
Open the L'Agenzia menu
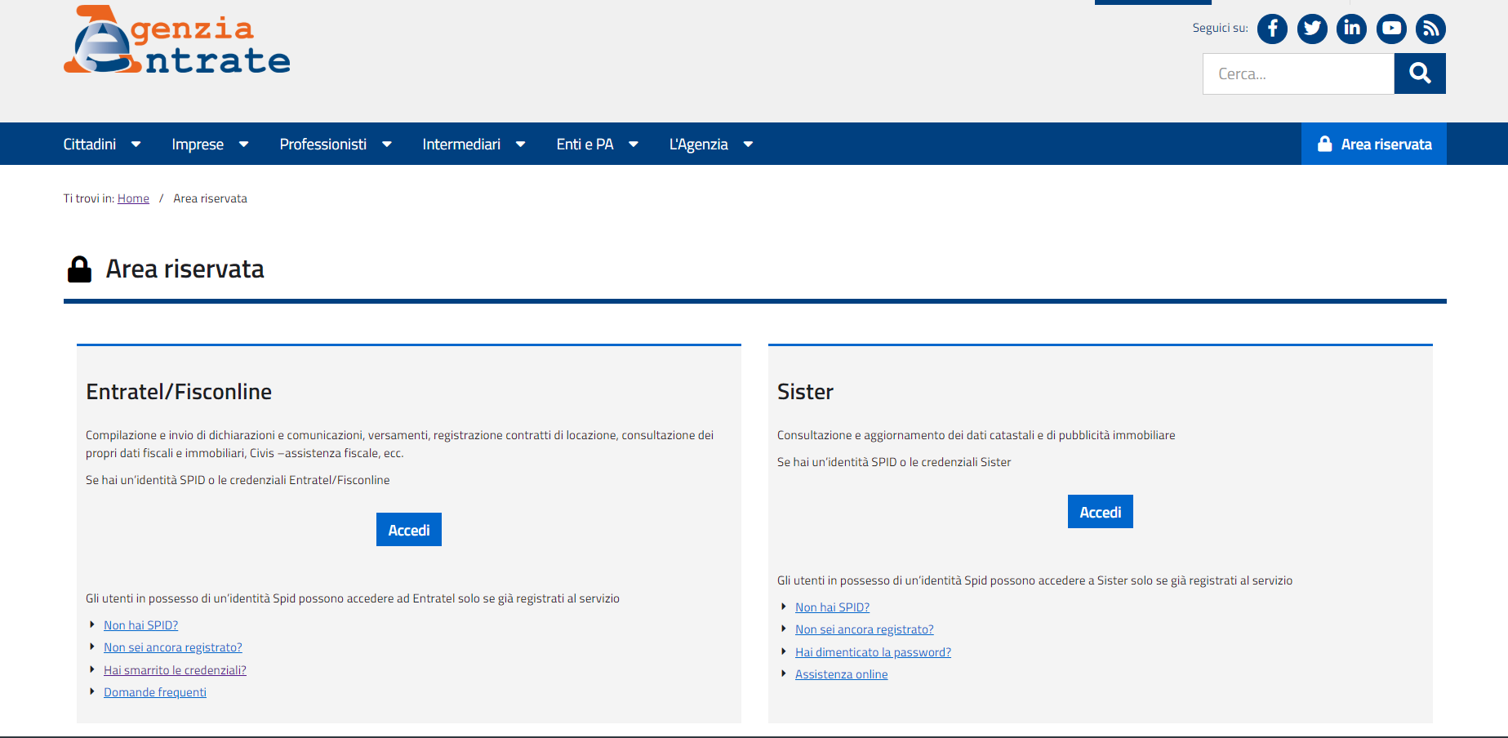point(699,144)
